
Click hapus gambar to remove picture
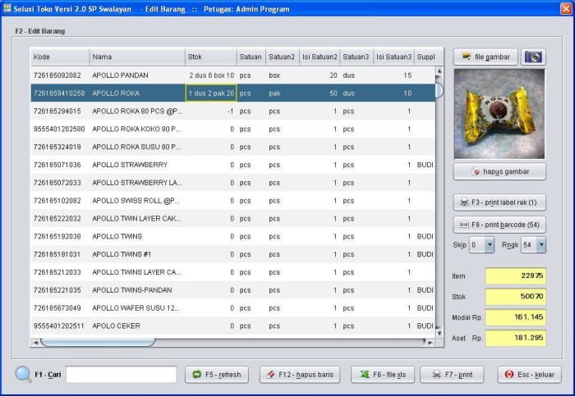(499, 171)
